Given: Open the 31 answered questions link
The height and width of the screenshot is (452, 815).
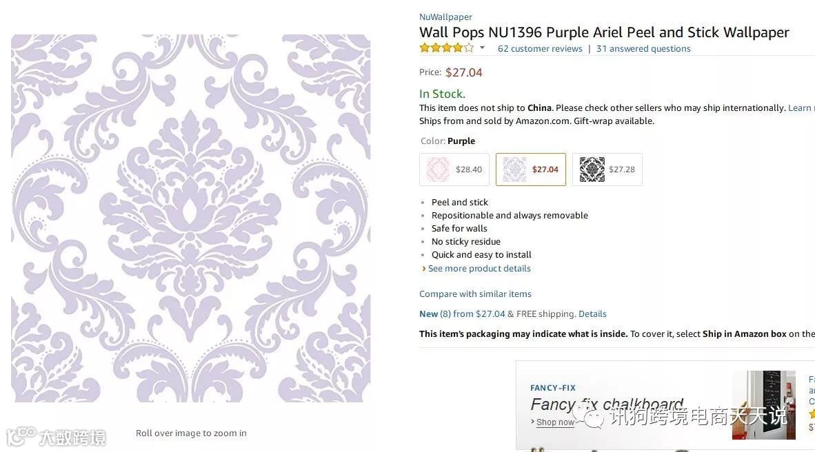Looking at the screenshot, I should click(x=643, y=49).
